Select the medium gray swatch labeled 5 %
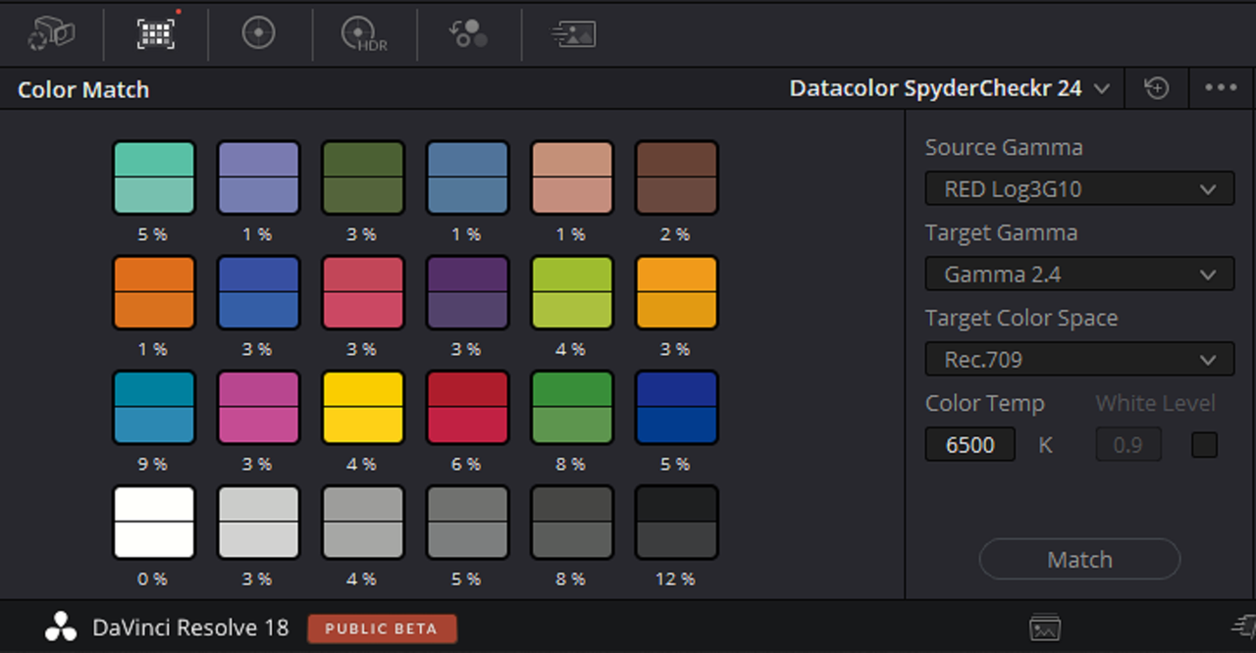Viewport: 1256px width, 653px height. point(467,523)
